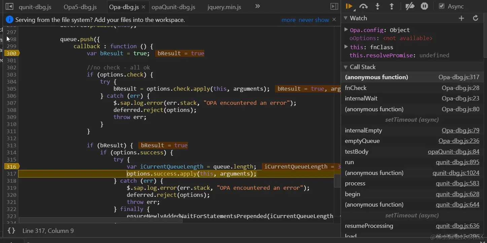Click the vertical scrollbar thumb of code editor
The image size is (487, 243).
coord(337,181)
